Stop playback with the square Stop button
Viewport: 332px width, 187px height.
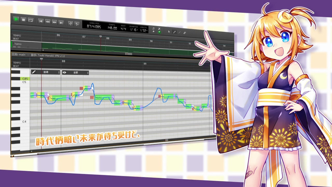[24, 20]
